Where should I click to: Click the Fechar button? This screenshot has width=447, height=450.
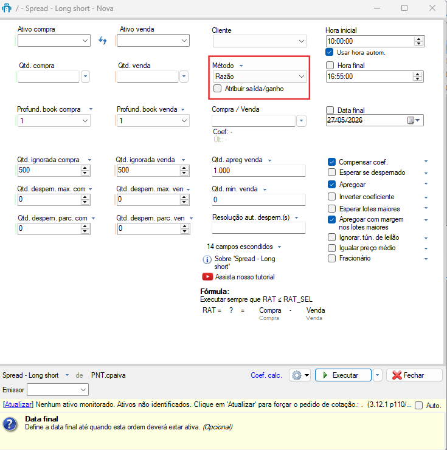tap(414, 375)
